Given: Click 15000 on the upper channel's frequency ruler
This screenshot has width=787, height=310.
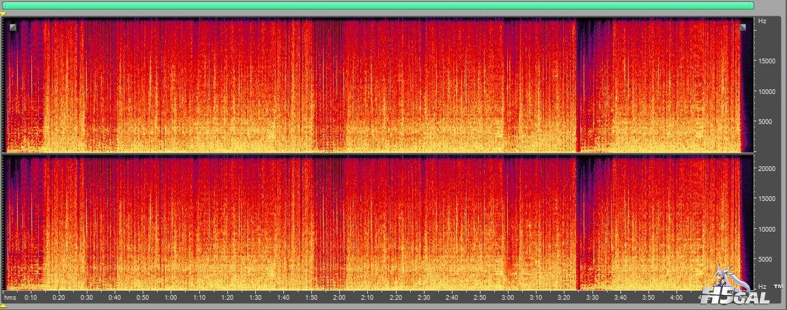Looking at the screenshot, I should pyautogui.click(x=767, y=61).
